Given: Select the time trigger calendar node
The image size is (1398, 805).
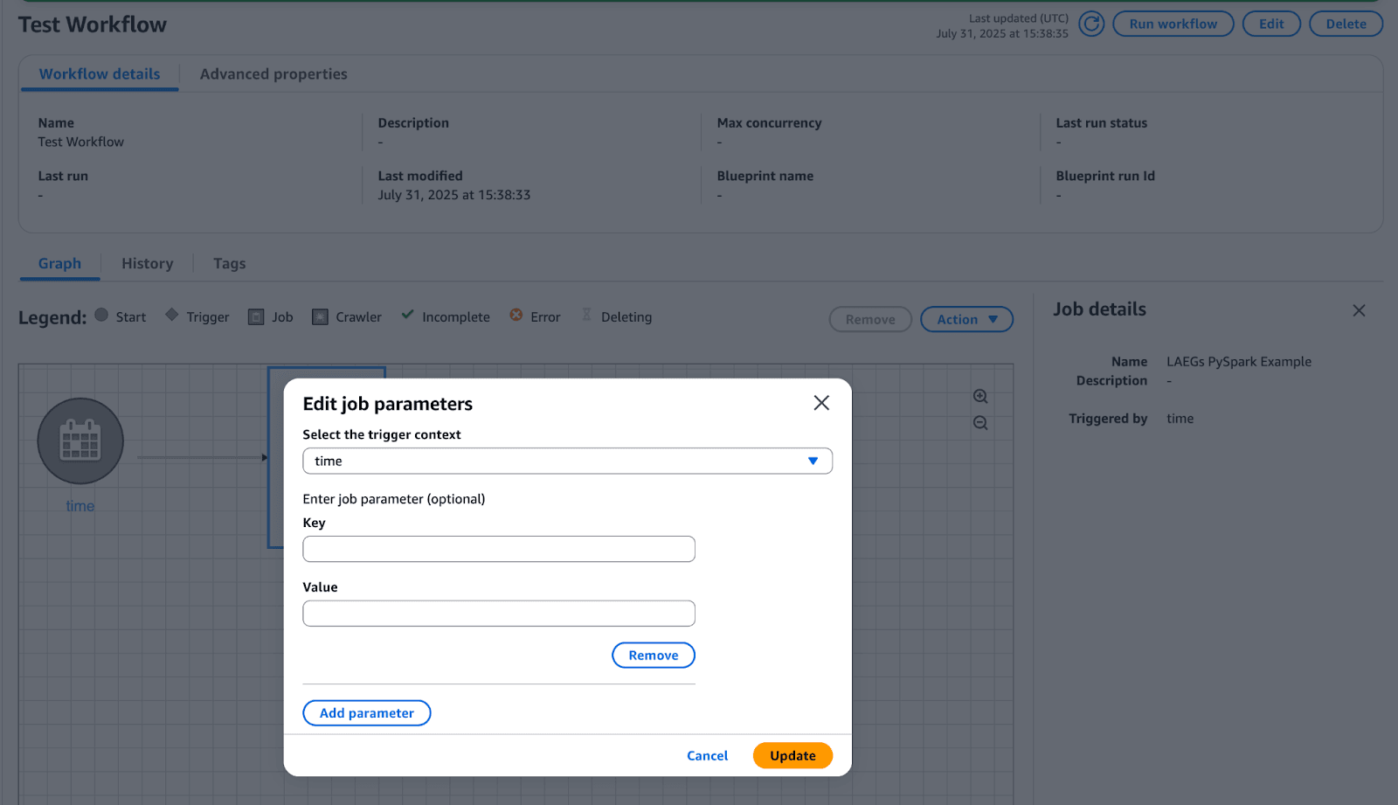Looking at the screenshot, I should [80, 441].
